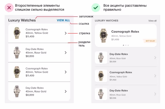Click the uppercase "LUXURY WATCHES" title in right panel
Image resolution: width=165 pixels, height=109 pixels.
pos(107,21)
